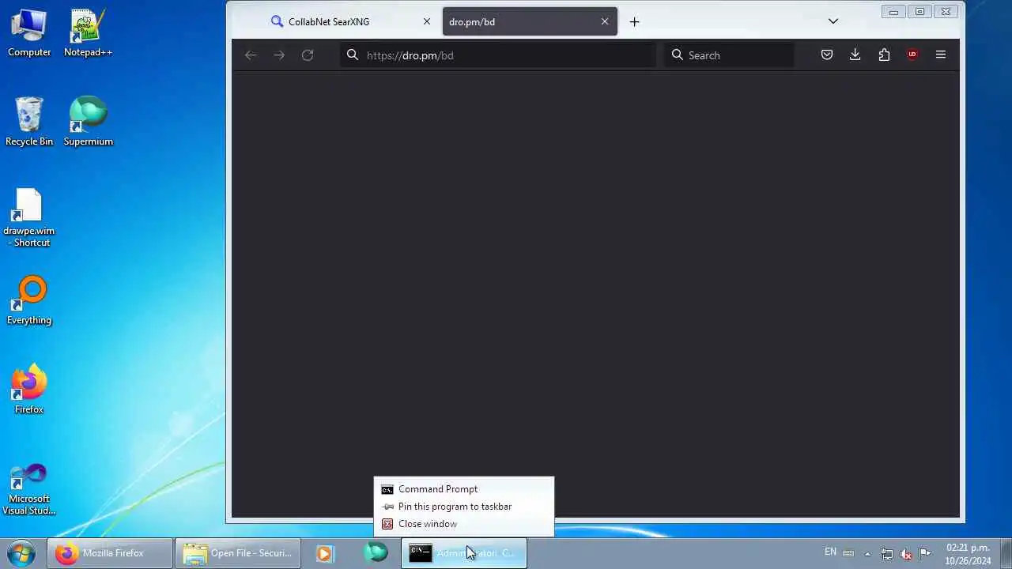Click the URL address bar
This screenshot has width=1012, height=569.
[498, 55]
